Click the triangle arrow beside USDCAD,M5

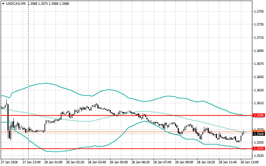tap(3, 4)
